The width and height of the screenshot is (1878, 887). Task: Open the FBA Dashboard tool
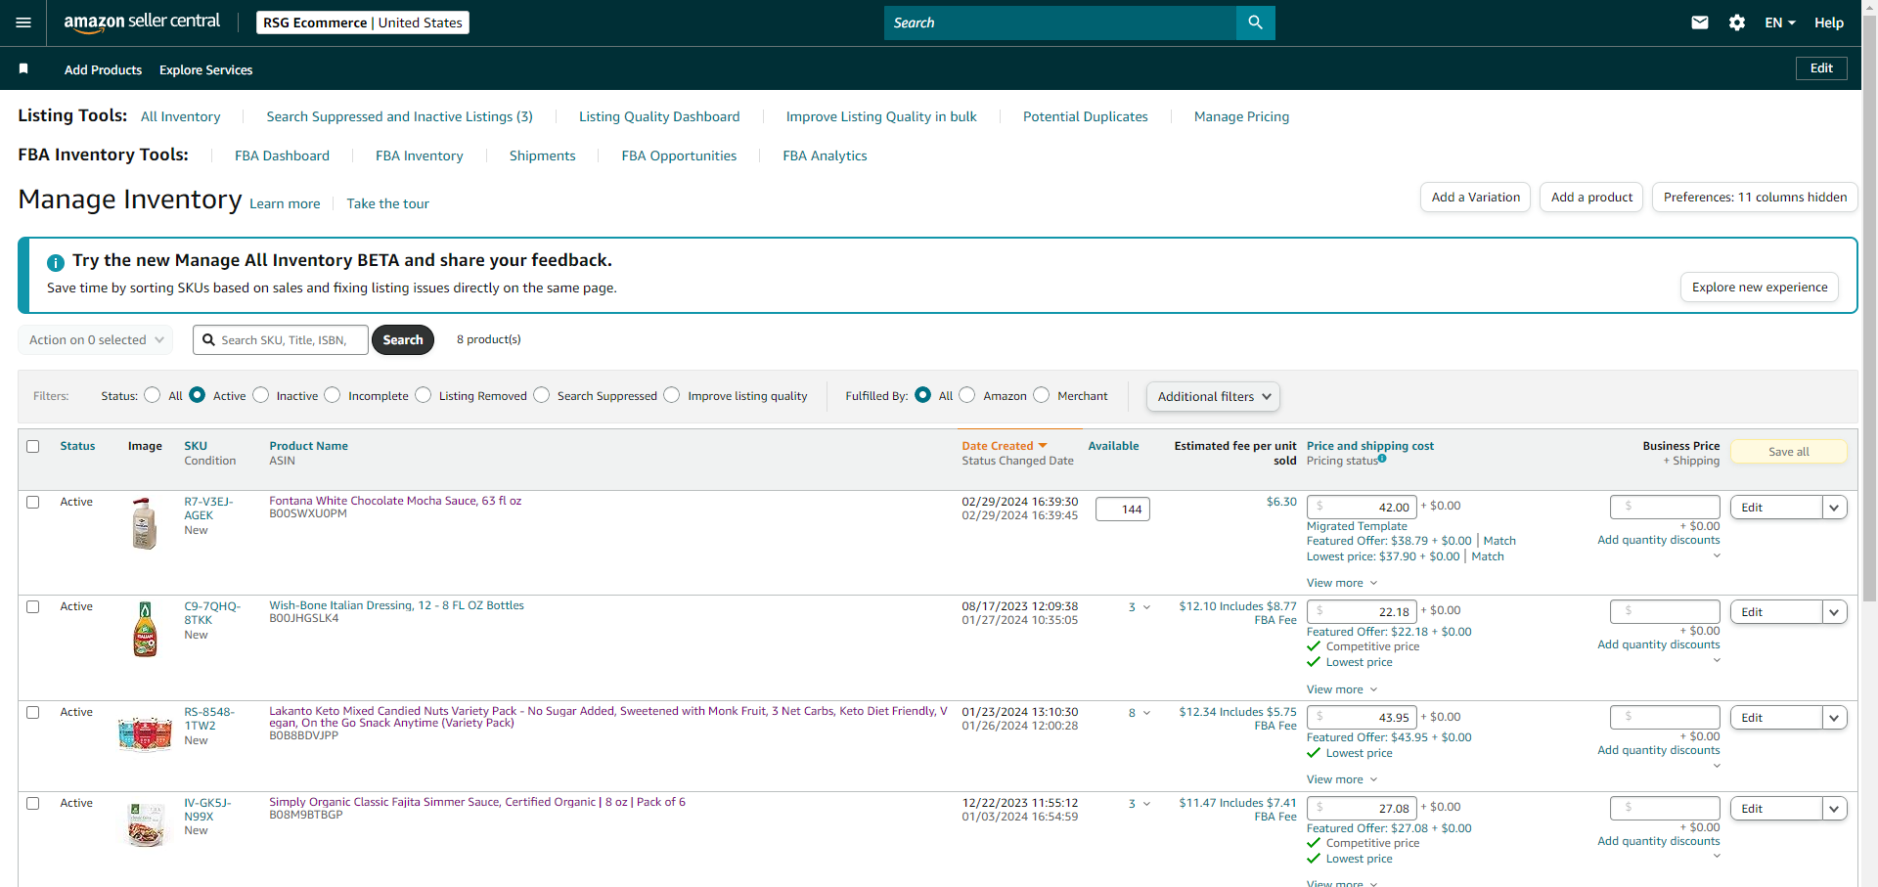click(282, 155)
